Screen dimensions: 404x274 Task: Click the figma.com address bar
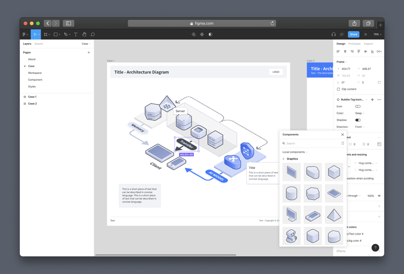point(202,23)
